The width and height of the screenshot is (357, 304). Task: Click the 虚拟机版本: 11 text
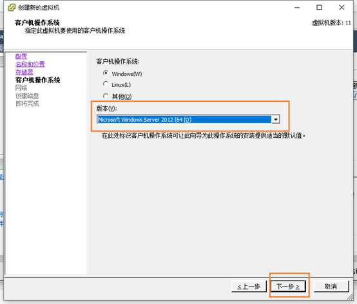(331, 23)
